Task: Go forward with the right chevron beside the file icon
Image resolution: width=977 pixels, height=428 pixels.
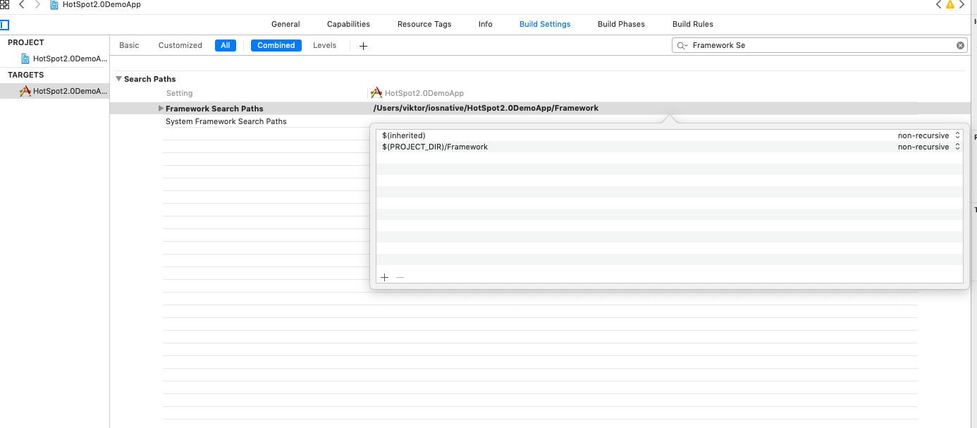Action: point(37,4)
